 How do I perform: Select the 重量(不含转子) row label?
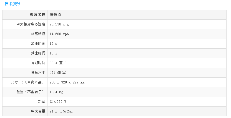click(x=31, y=92)
